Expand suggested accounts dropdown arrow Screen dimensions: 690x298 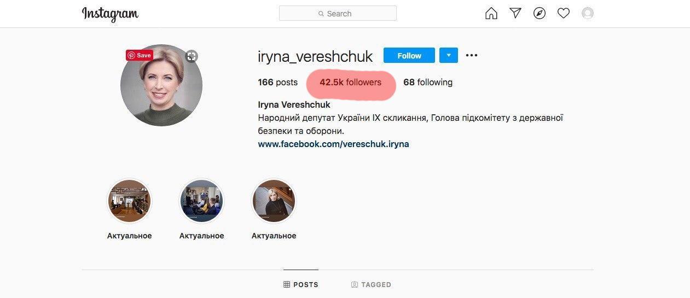(449, 55)
